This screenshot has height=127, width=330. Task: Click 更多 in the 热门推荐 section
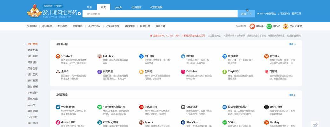tap(292, 44)
